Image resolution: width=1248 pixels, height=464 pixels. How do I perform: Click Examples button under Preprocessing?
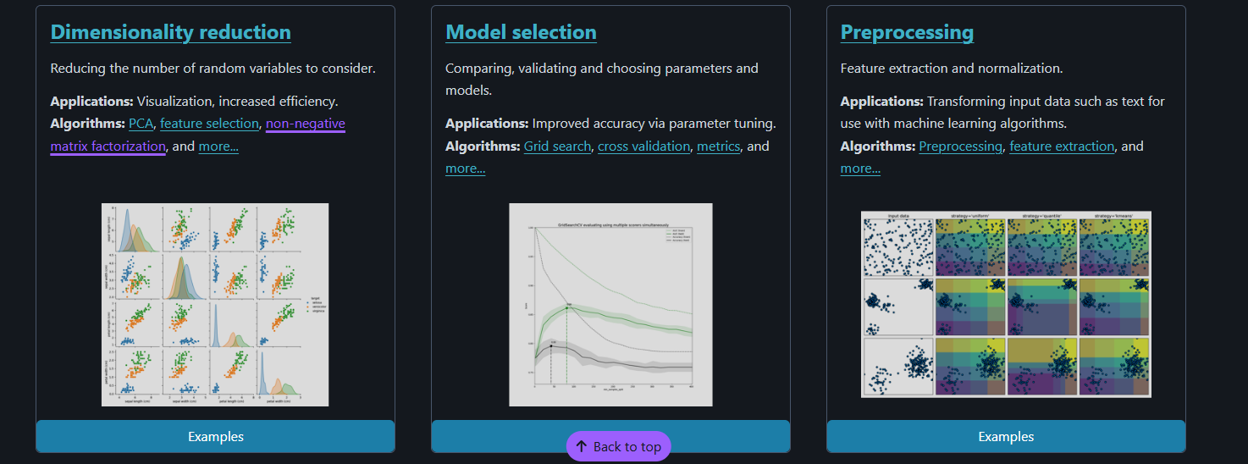click(1006, 437)
